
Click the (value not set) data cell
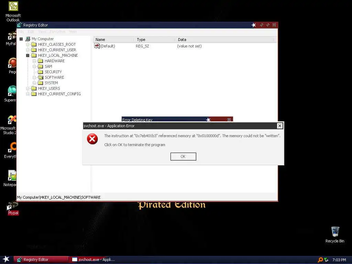(189, 46)
